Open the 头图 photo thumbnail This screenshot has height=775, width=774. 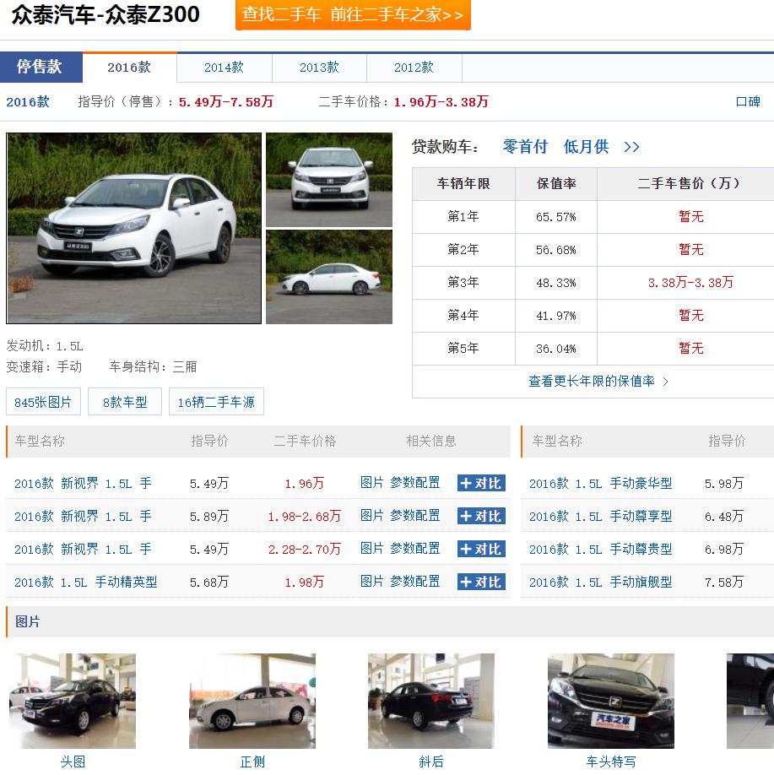pos(73,701)
